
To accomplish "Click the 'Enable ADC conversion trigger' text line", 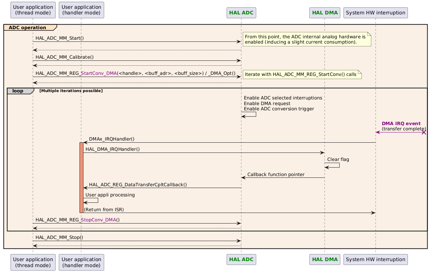I will pos(279,109).
